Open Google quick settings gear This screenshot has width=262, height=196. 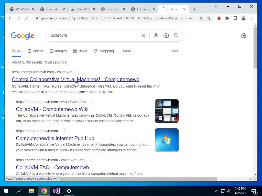(244, 36)
